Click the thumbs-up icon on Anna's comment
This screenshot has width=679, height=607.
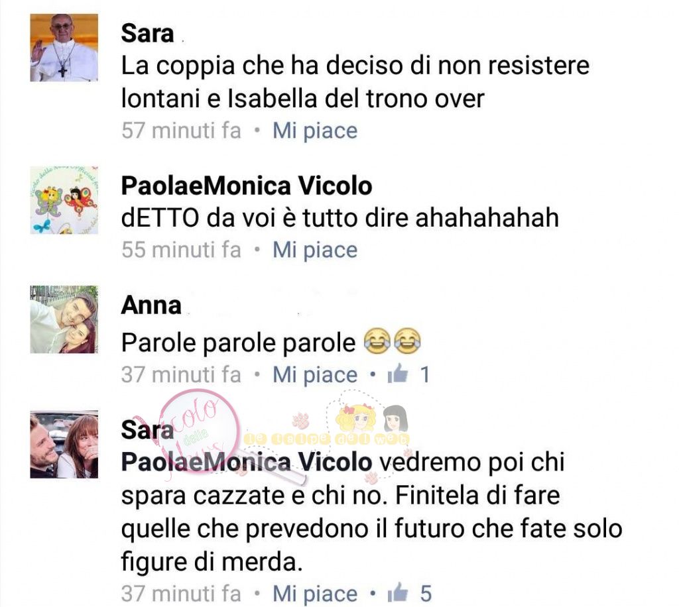coord(398,374)
